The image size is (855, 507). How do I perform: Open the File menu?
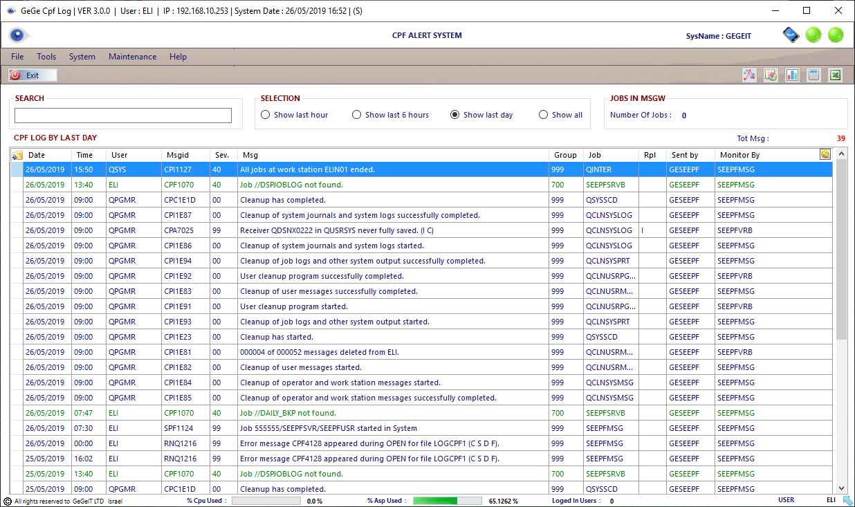(x=17, y=57)
